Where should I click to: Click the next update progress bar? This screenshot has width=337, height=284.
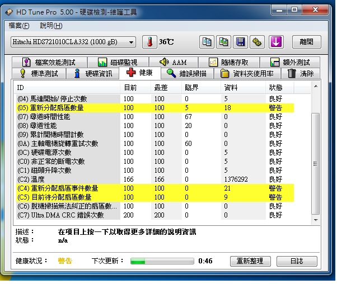(162, 261)
